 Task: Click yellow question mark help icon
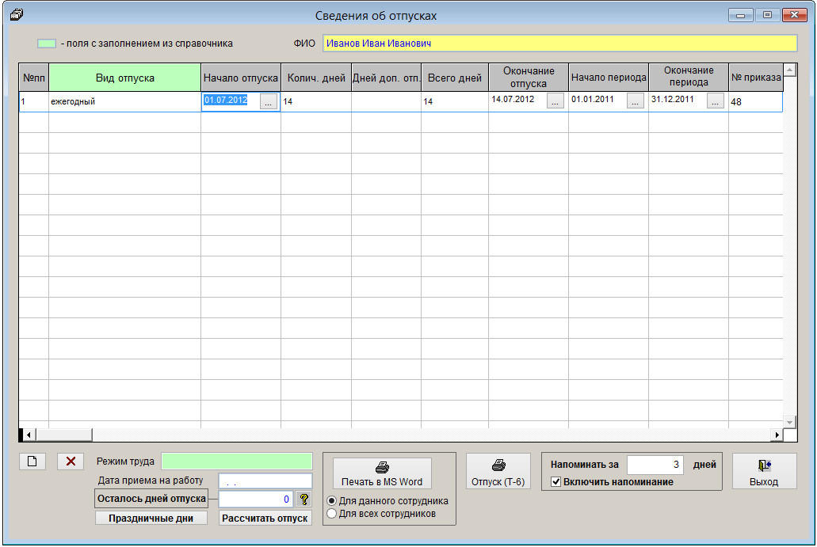pyautogui.click(x=304, y=500)
